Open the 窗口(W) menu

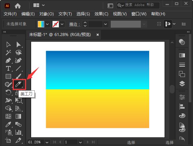(139, 14)
